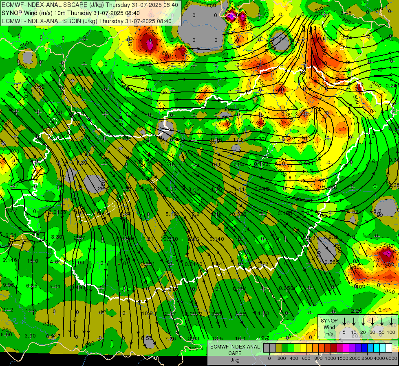
Task: Click the 100 m/s wind arrow in legend
Action: click(x=391, y=321)
